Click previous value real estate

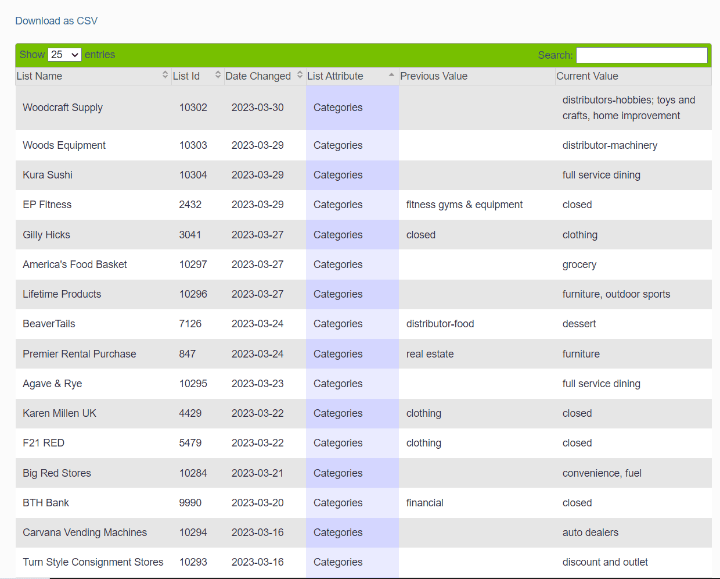pos(430,354)
